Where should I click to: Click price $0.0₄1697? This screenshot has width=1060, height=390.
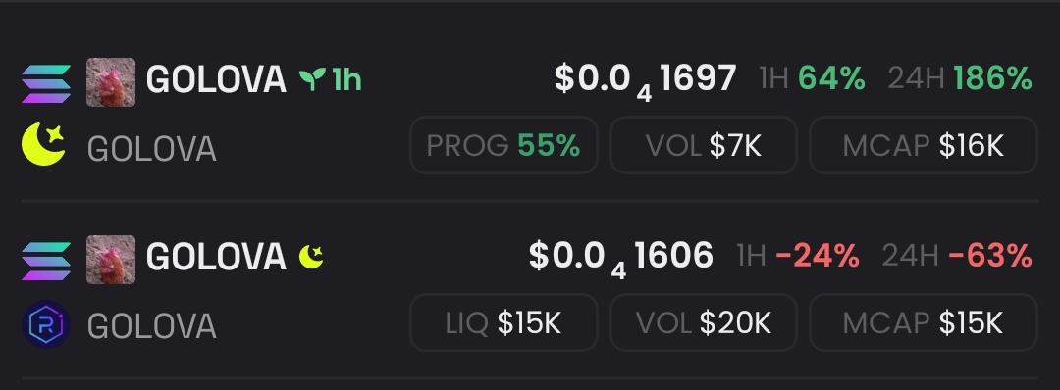645,81
